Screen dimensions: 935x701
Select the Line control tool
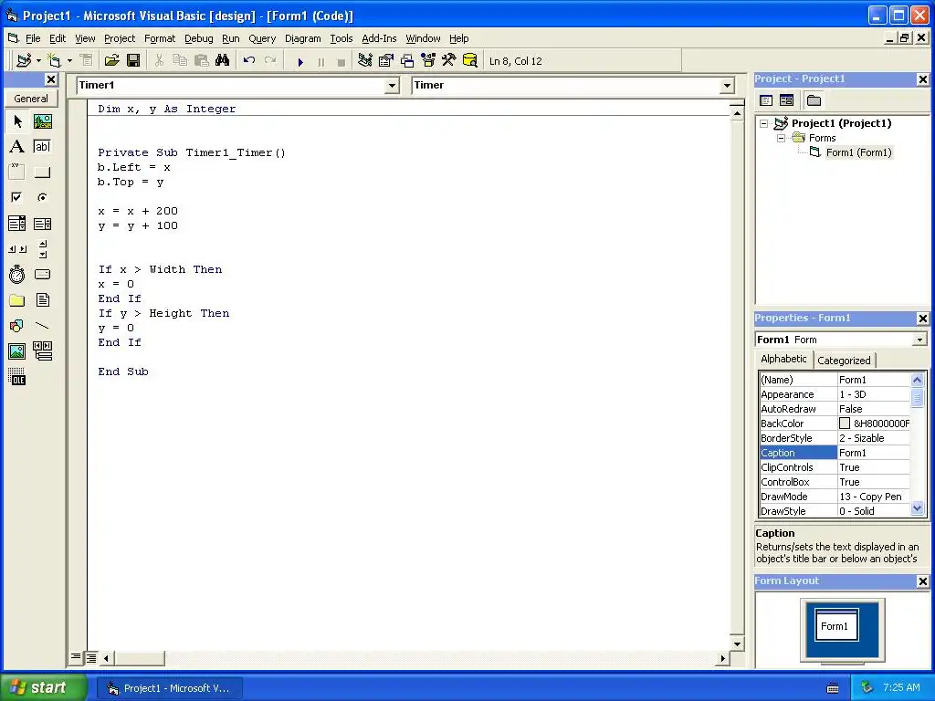click(42, 326)
